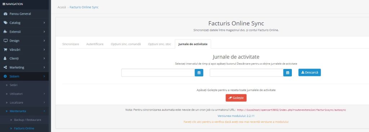
Task: Click the blue Descarcă button
Action: pos(310,72)
